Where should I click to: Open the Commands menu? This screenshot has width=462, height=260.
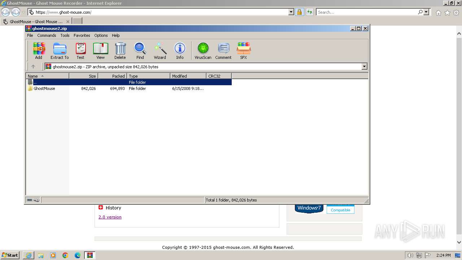pos(47,35)
